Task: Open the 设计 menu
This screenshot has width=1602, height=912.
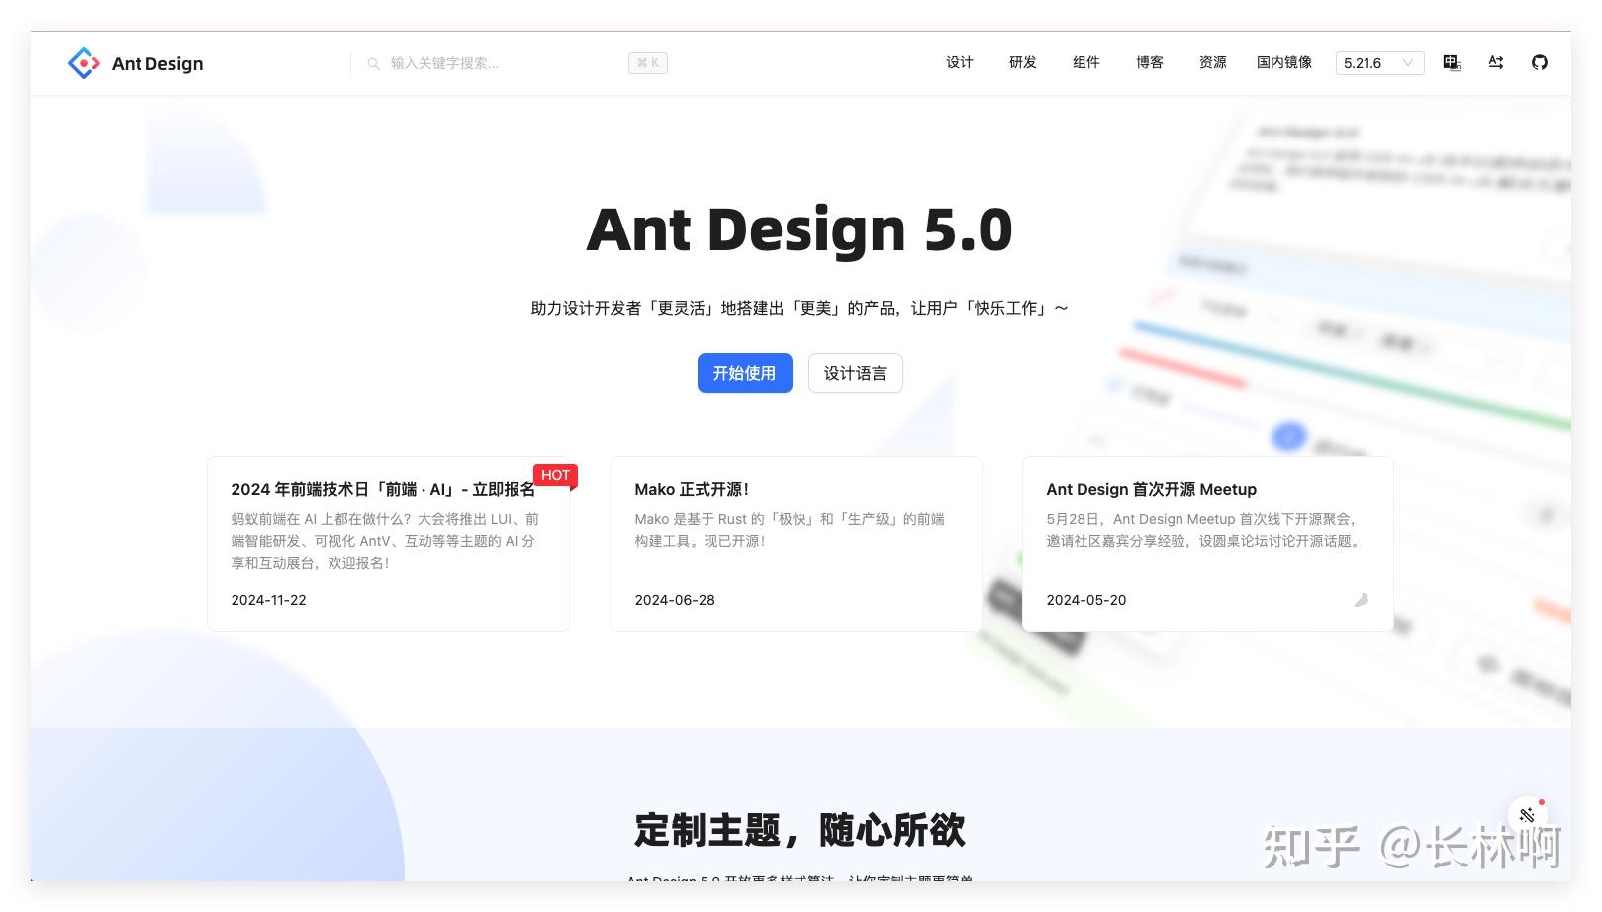Action: click(957, 62)
